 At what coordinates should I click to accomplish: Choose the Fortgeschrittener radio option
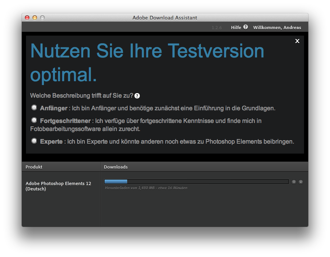[34, 120]
